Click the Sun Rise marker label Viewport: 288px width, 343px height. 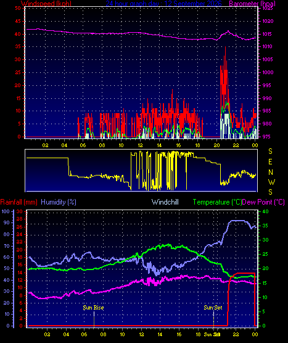coord(93,308)
